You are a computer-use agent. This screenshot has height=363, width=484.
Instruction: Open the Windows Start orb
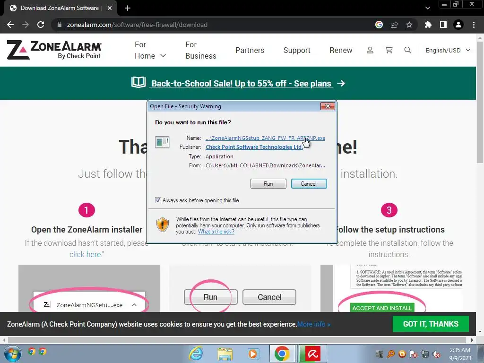click(x=12, y=354)
